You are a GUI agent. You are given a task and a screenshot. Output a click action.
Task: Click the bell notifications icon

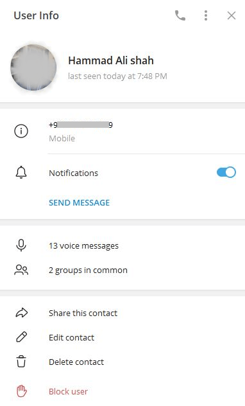pyautogui.click(x=21, y=172)
